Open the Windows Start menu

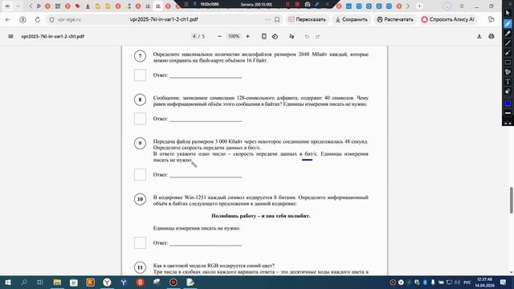coord(7,282)
